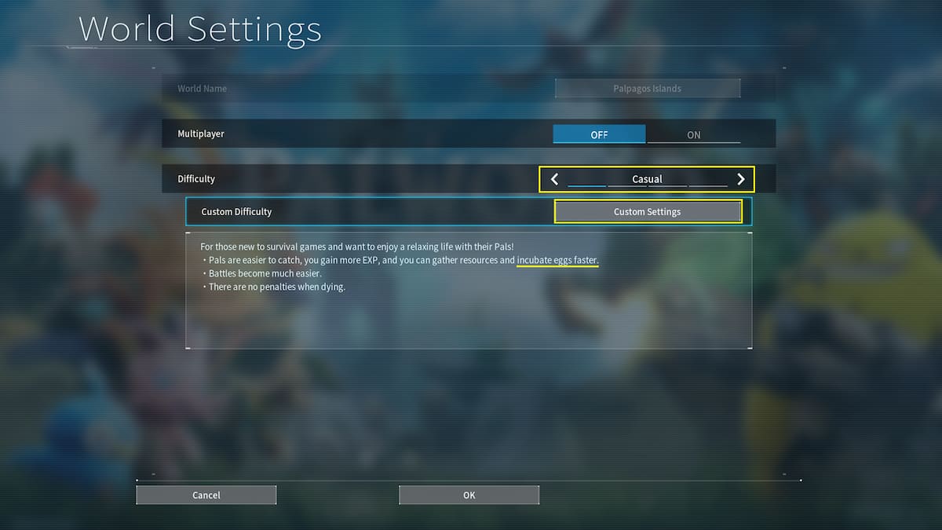Click the right arrow for next difficulty

[740, 179]
